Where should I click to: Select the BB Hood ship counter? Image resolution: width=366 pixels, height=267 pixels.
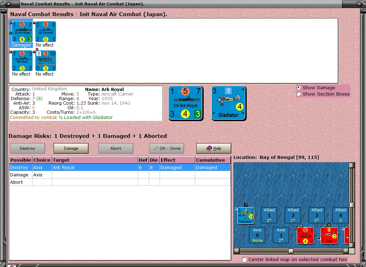point(22,61)
